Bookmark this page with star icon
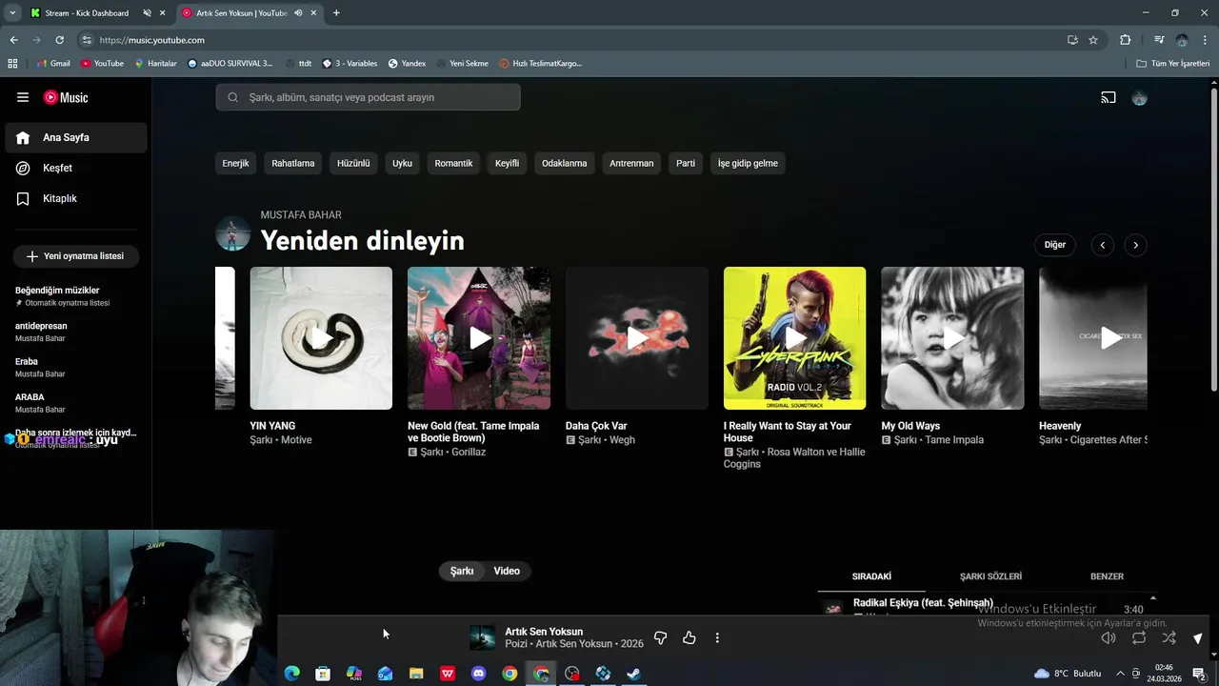This screenshot has height=686, width=1219. pyautogui.click(x=1093, y=40)
